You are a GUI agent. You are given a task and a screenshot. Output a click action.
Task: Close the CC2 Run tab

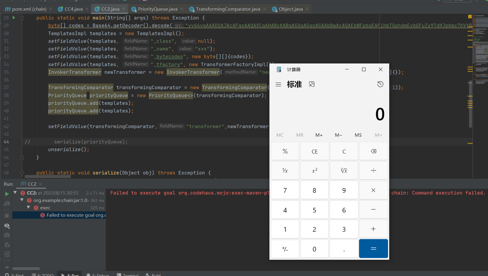tap(41, 184)
